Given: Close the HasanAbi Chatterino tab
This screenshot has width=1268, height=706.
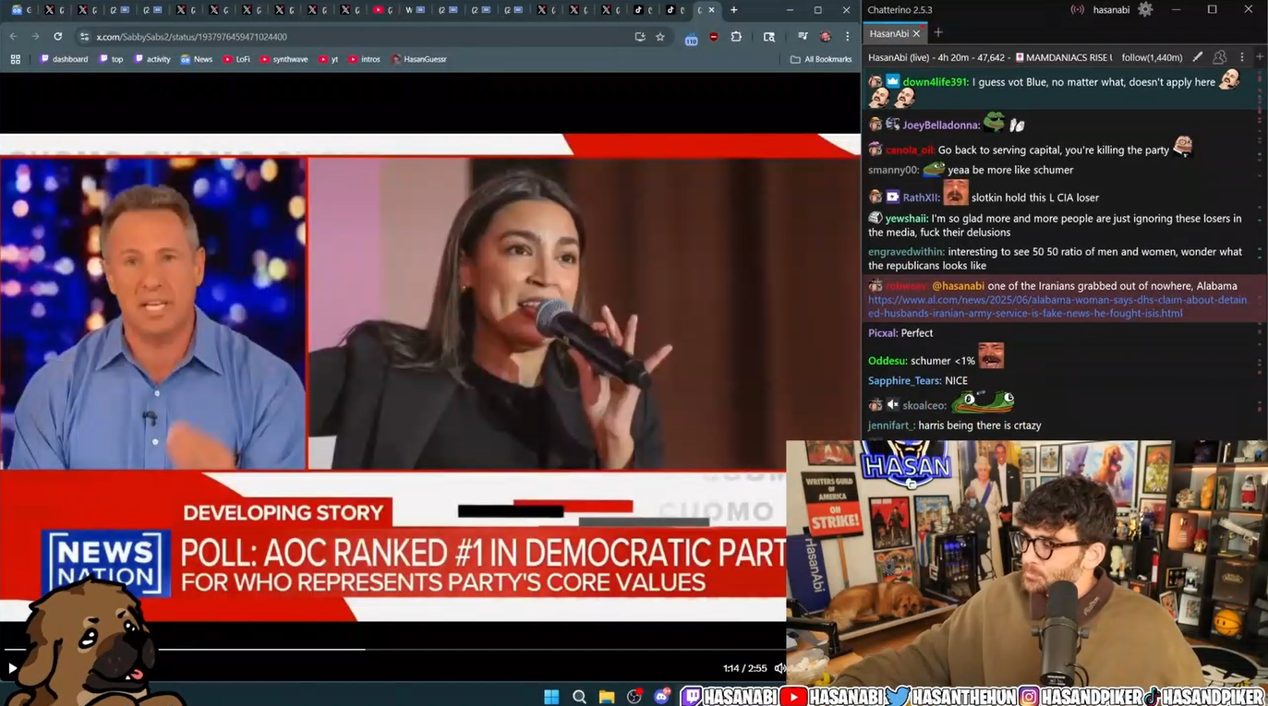Looking at the screenshot, I should point(917,33).
